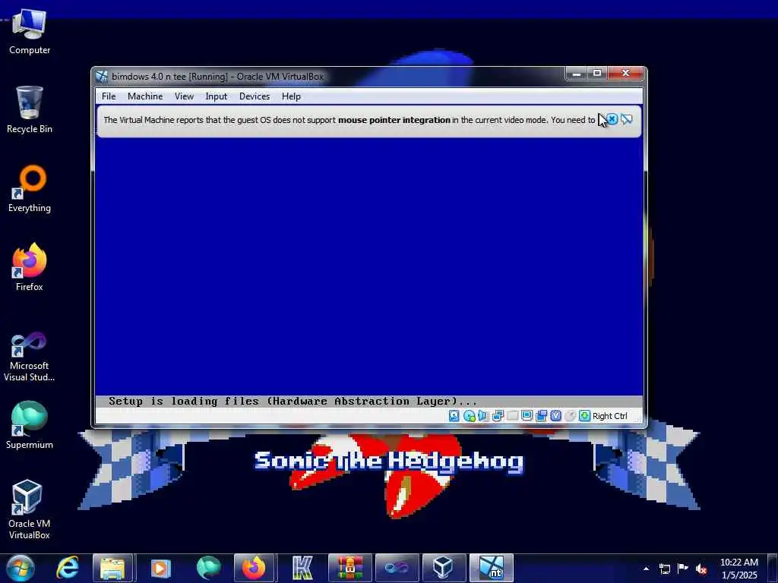The height and width of the screenshot is (583, 778).
Task: Click the audio speaker indicator in VM status bar
Action: coord(482,416)
